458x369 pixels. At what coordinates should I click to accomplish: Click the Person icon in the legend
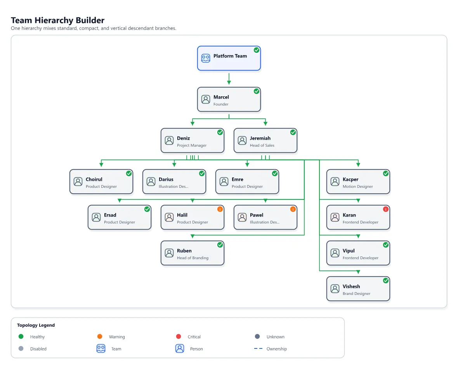tap(180, 348)
